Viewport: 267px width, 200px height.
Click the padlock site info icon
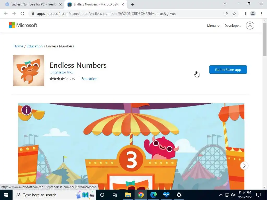[x=33, y=14]
